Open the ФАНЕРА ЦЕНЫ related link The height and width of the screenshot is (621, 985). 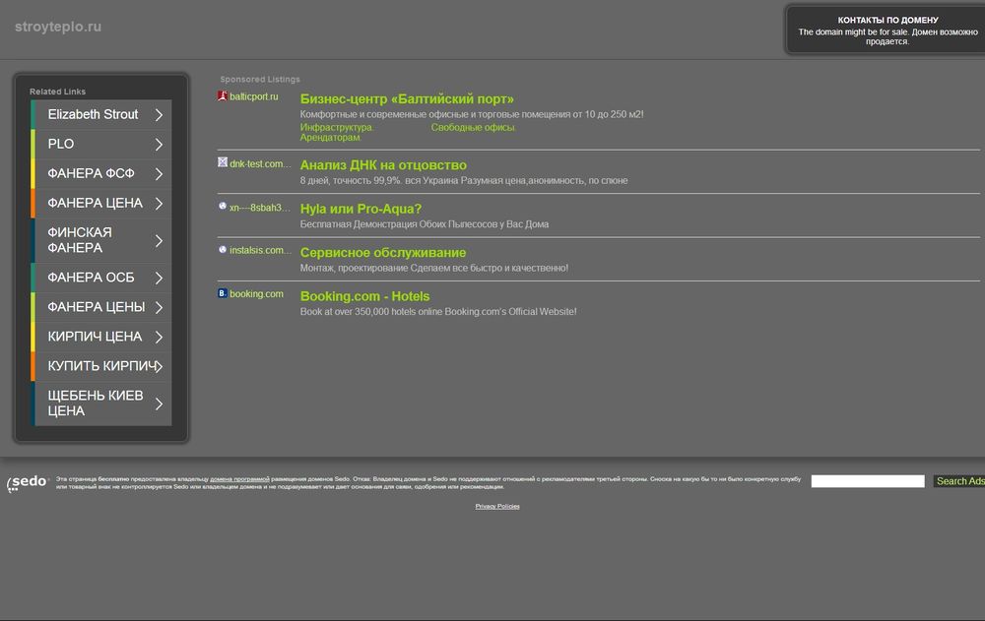(x=101, y=307)
